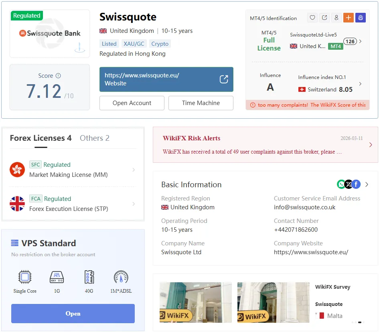The width and height of the screenshot is (379, 332).
Task: Click the 2026-03-11 risk alert date
Action: (x=351, y=138)
